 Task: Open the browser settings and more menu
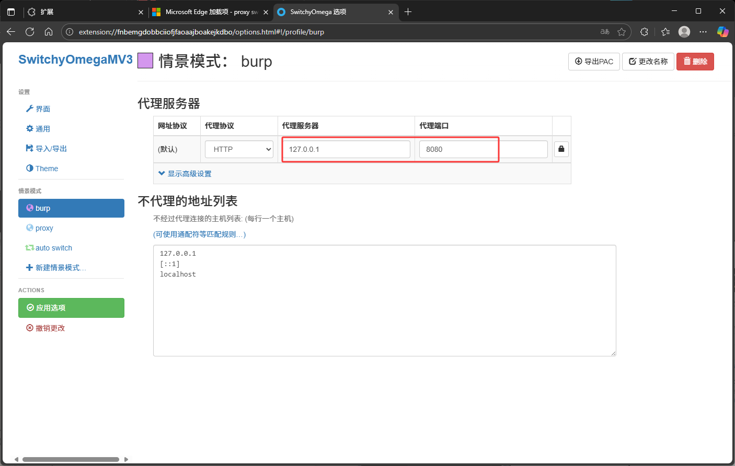coord(703,32)
